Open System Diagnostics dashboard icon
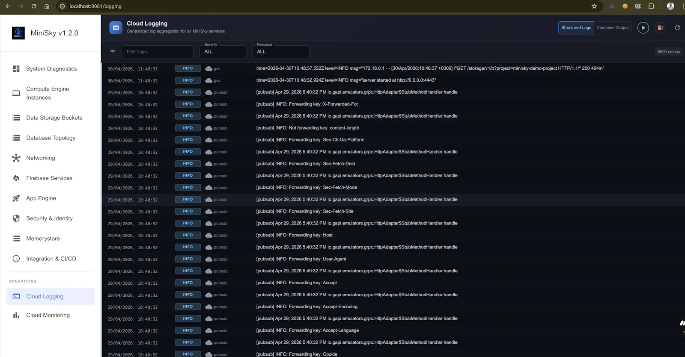The height and width of the screenshot is (357, 685). (x=16, y=69)
